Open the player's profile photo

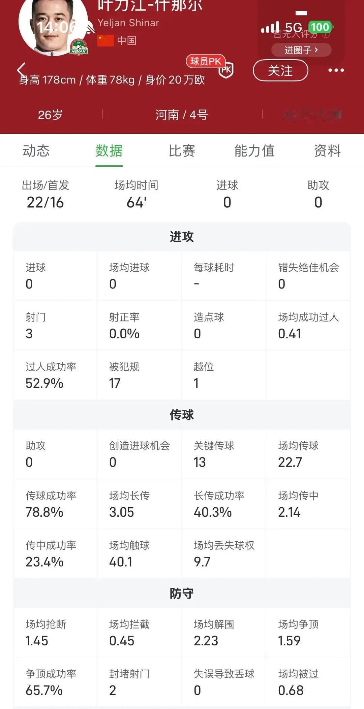[x=51, y=24]
